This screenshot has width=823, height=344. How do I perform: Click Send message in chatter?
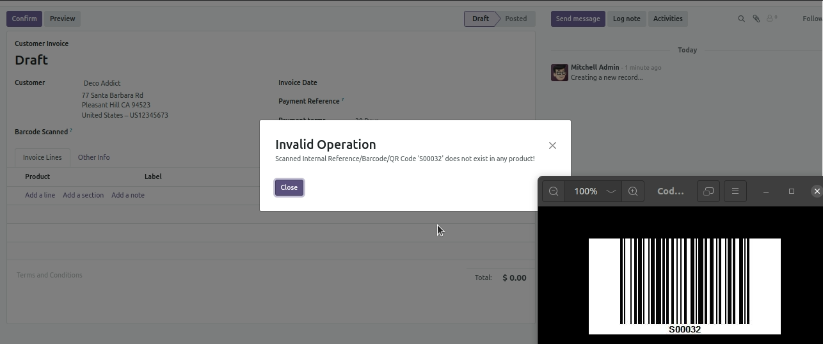click(x=578, y=19)
